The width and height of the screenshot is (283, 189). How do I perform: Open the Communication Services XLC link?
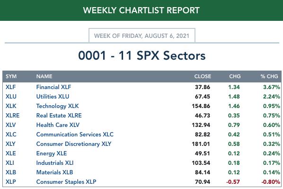point(75,135)
